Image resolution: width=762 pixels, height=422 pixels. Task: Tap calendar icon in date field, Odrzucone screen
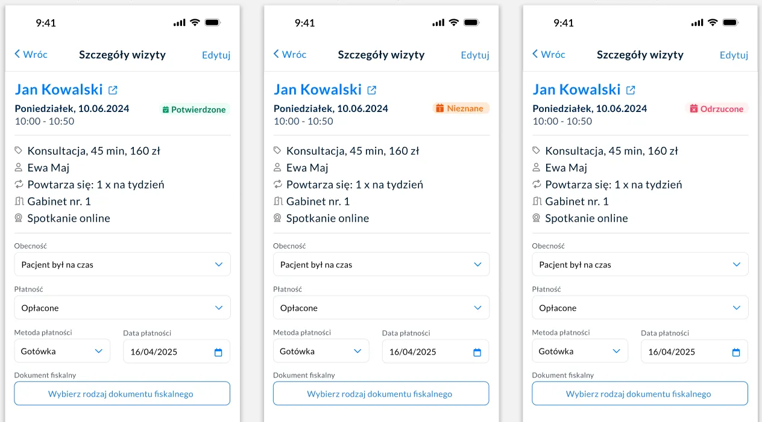coord(736,352)
